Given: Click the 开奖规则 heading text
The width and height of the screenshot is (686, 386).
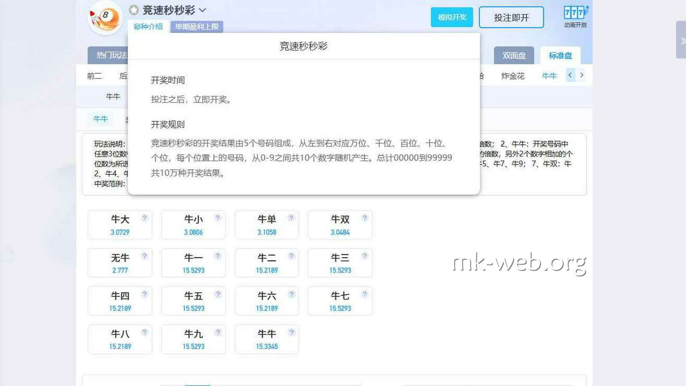Looking at the screenshot, I should click(x=168, y=124).
